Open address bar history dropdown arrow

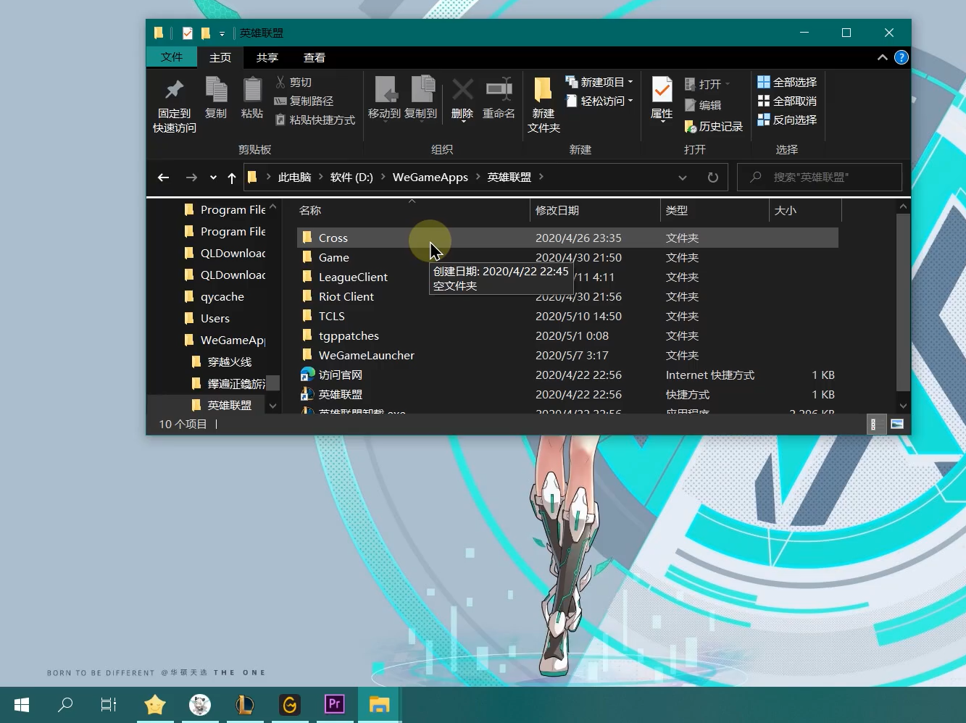pos(683,177)
